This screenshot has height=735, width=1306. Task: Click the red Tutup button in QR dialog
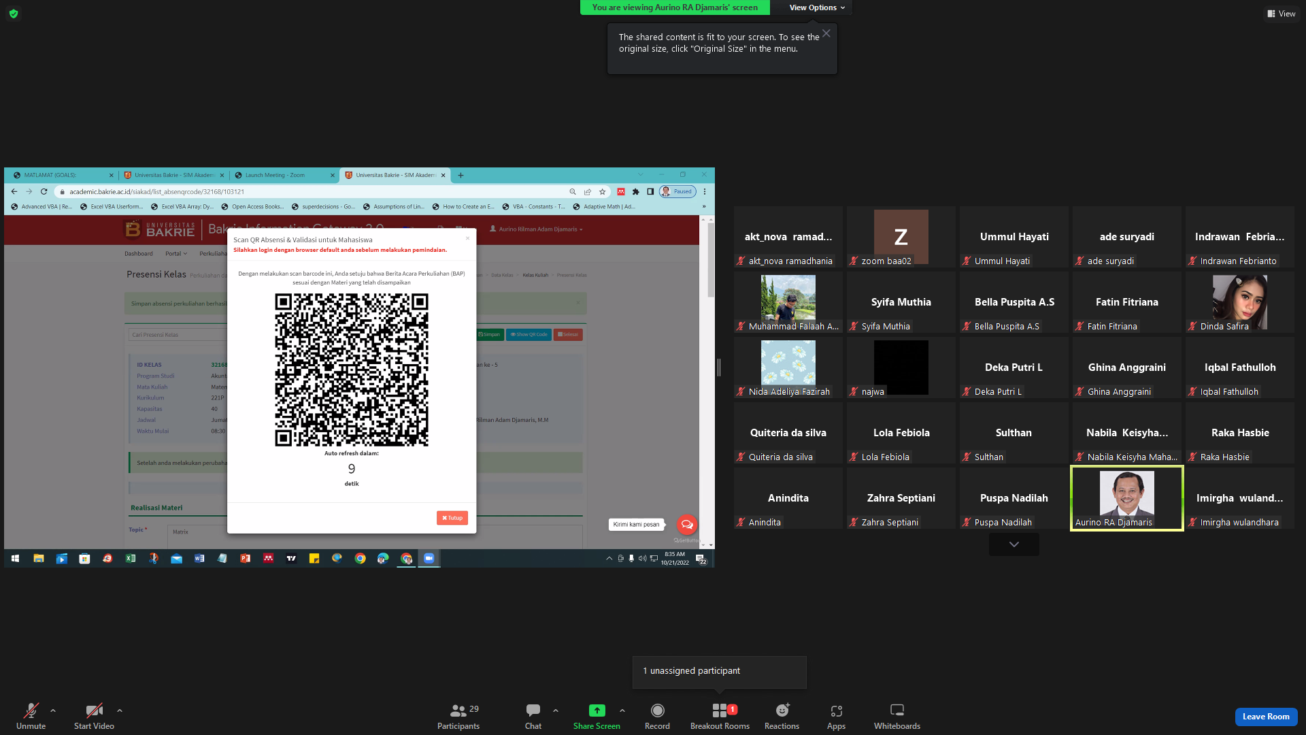pos(452,518)
